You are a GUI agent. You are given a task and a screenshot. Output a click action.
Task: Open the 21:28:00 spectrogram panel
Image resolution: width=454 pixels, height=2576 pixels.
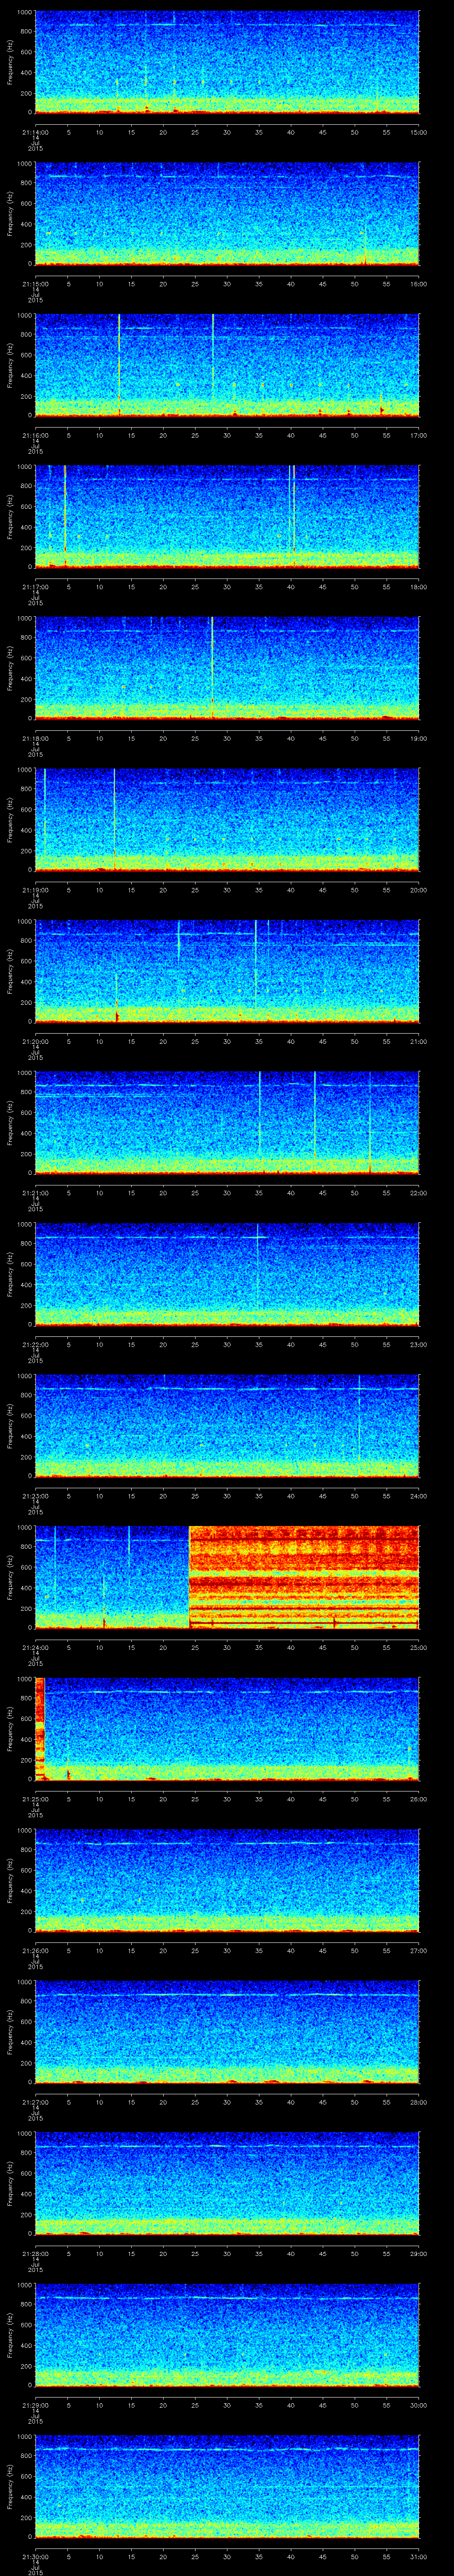tap(227, 2184)
